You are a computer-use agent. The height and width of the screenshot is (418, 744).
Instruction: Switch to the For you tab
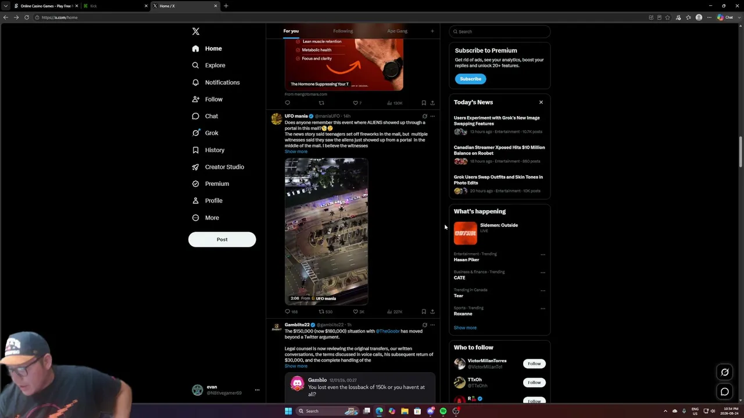pos(291,31)
